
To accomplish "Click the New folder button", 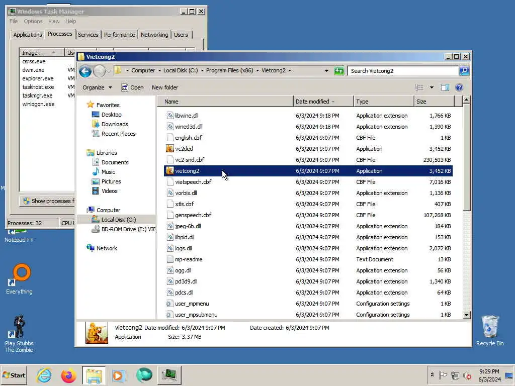I will pyautogui.click(x=165, y=87).
